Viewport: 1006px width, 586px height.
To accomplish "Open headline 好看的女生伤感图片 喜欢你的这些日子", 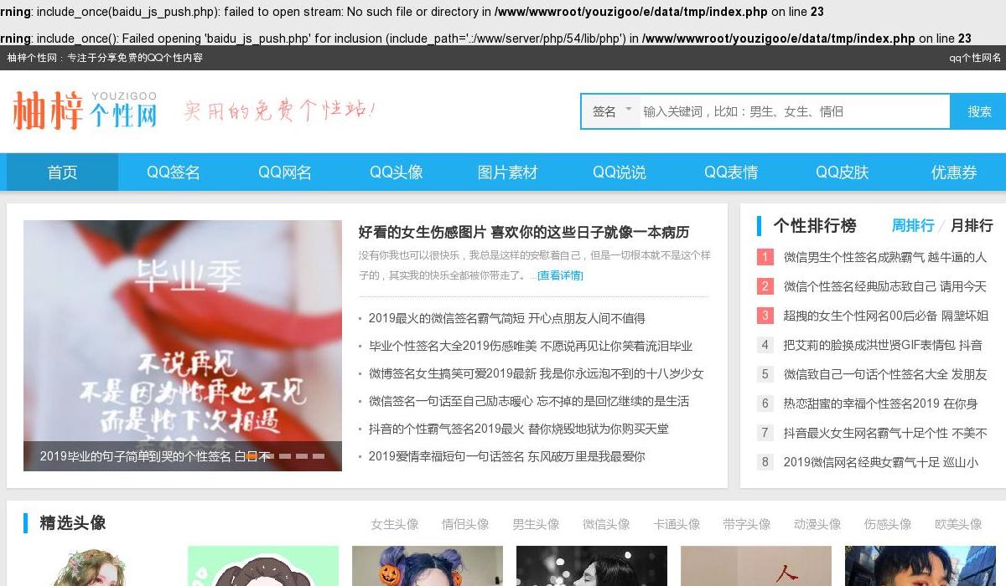I will tap(524, 232).
